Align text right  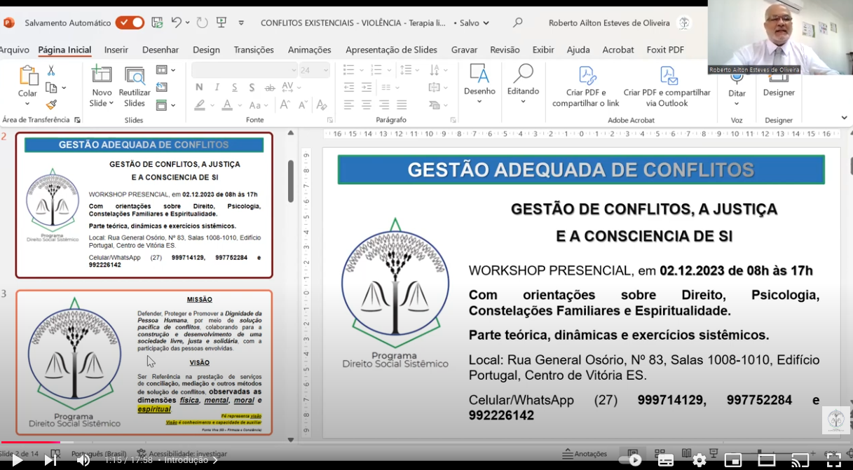pos(384,105)
